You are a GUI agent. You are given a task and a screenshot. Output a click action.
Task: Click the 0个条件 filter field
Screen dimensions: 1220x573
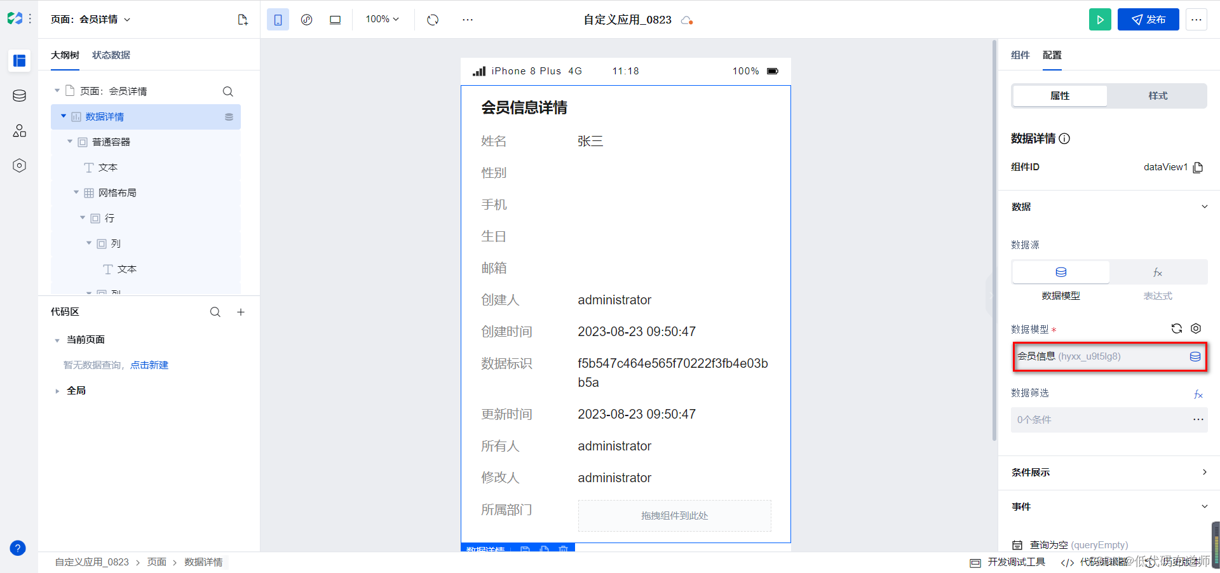pyautogui.click(x=1109, y=420)
